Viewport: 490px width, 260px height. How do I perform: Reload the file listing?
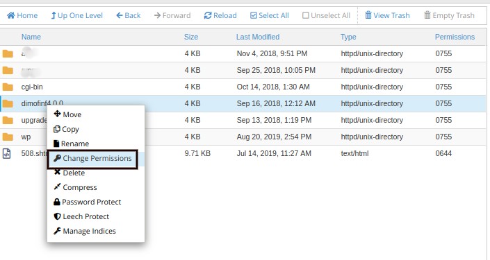click(220, 15)
